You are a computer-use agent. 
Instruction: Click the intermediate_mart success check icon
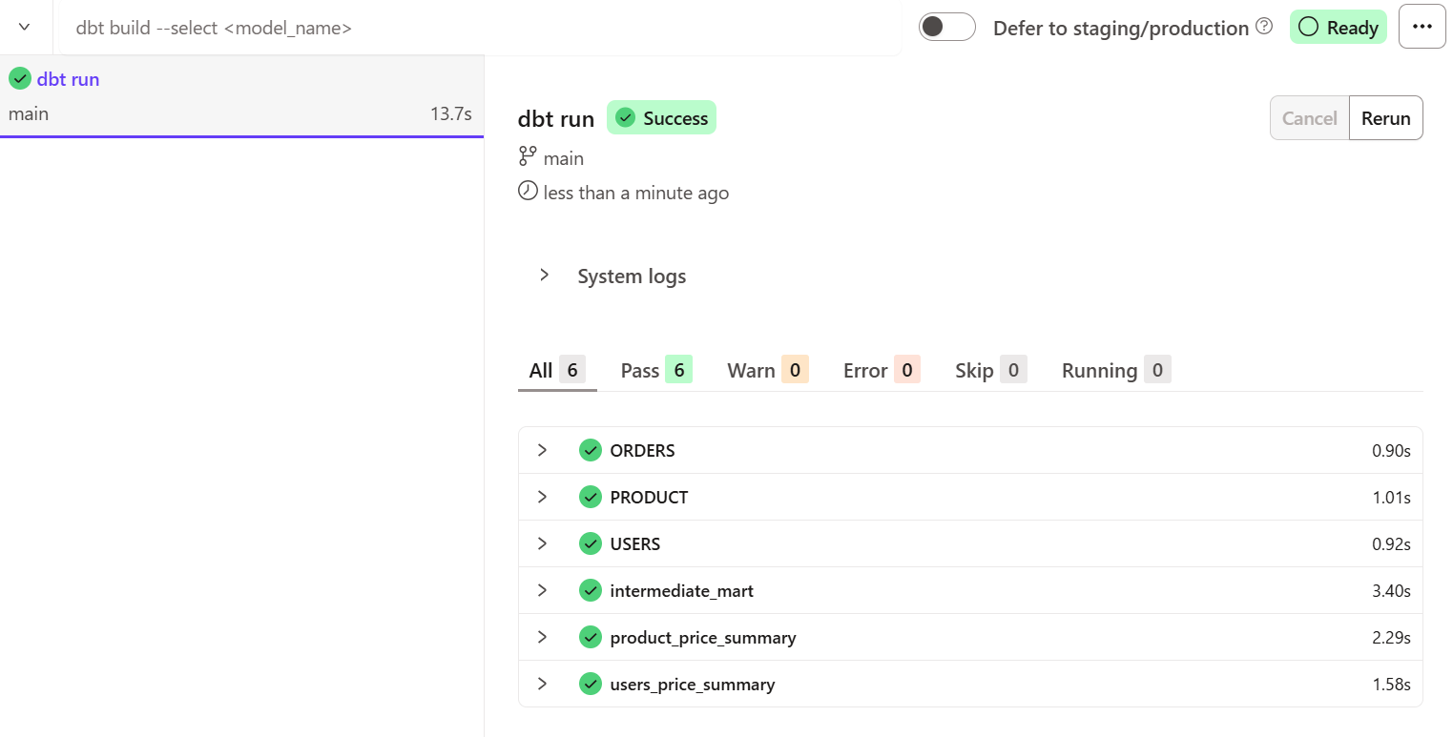(591, 590)
